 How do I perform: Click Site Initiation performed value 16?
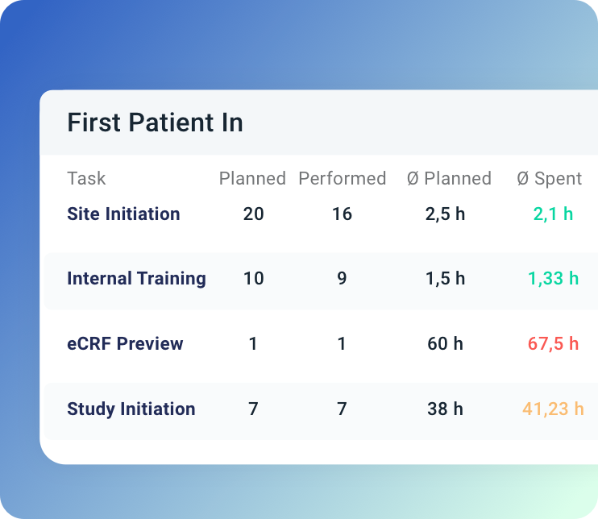(342, 214)
